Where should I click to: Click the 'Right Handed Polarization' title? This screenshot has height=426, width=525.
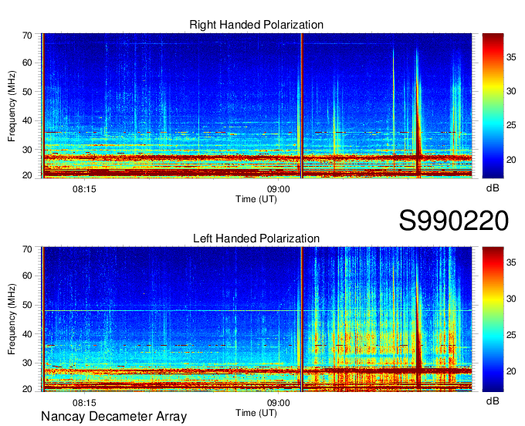pyautogui.click(x=256, y=25)
